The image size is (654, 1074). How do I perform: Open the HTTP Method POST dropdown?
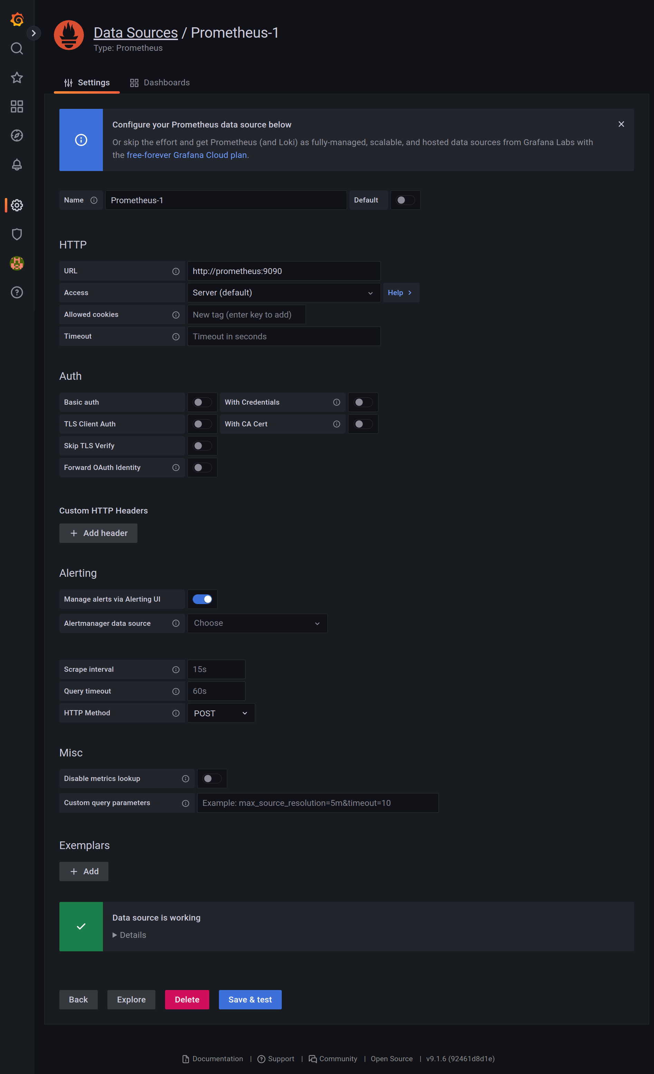pos(221,713)
